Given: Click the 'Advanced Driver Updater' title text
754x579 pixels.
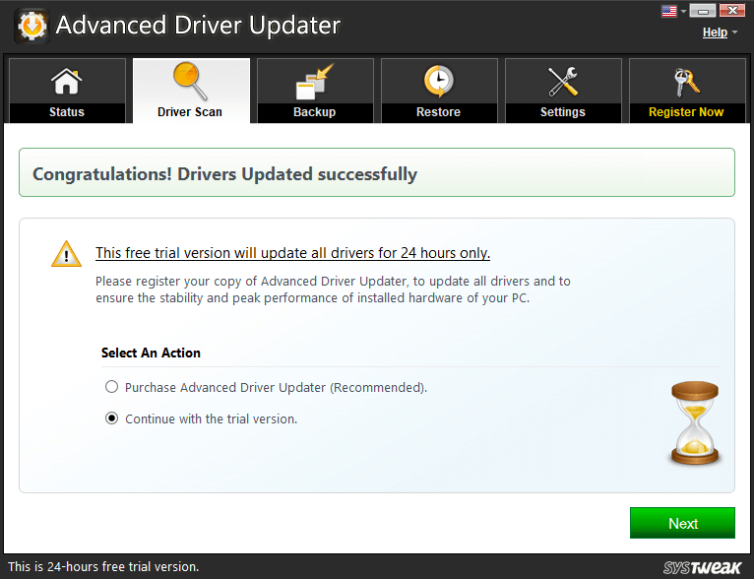Looking at the screenshot, I should (198, 25).
